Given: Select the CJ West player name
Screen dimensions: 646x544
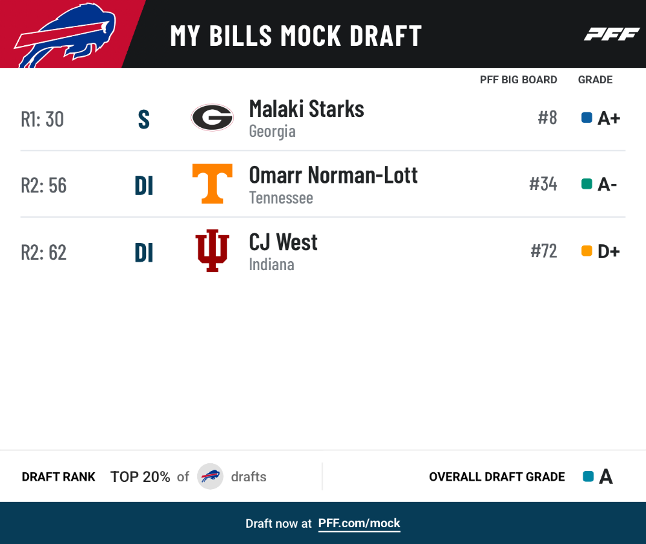Looking at the screenshot, I should 283,242.
